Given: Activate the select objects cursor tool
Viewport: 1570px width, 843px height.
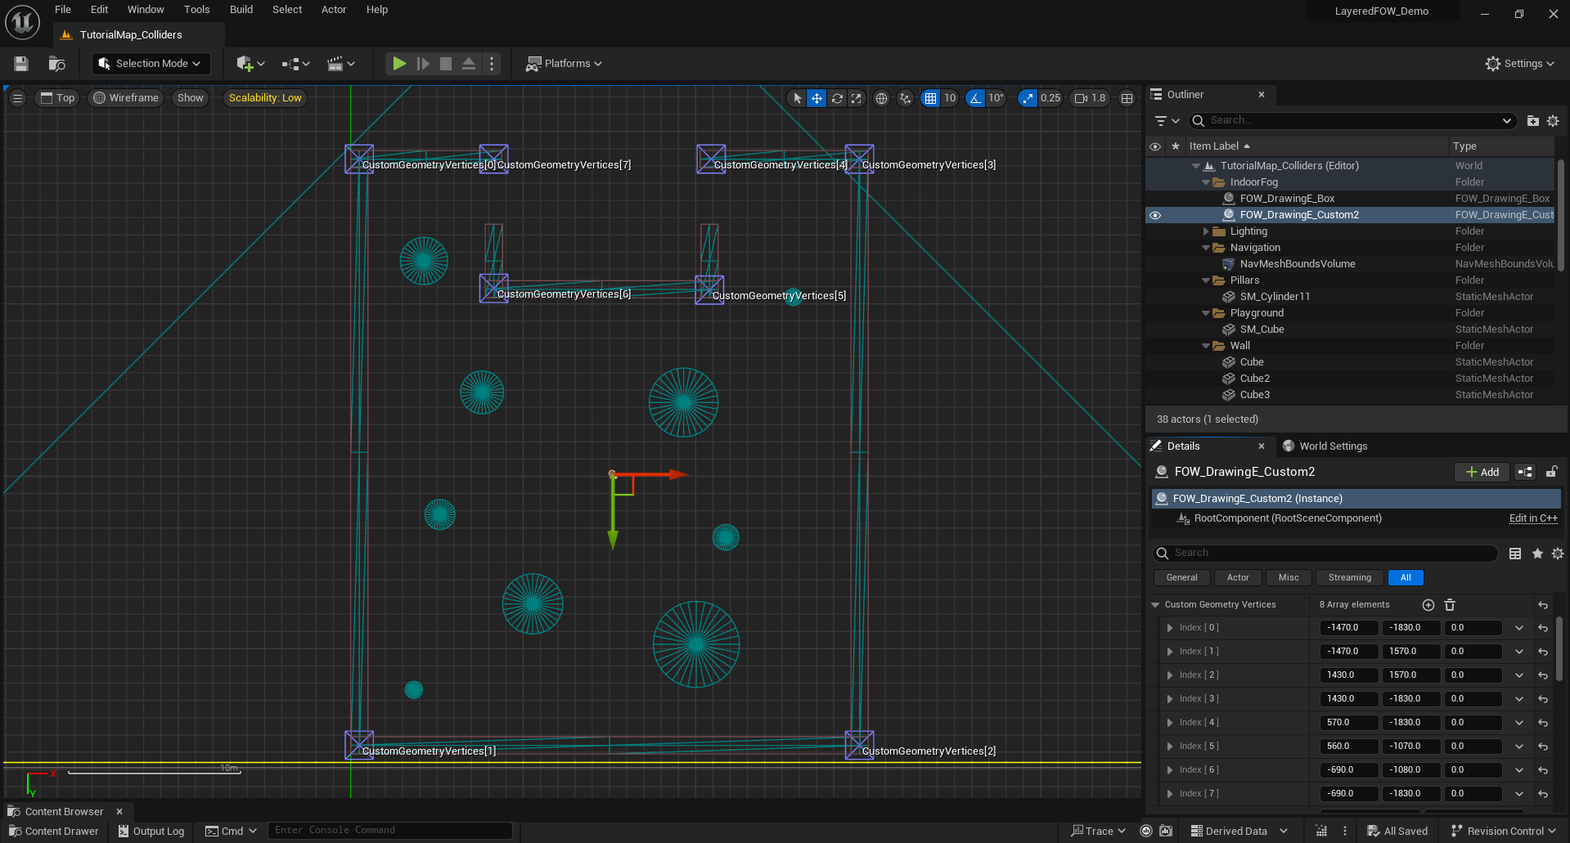Looking at the screenshot, I should point(798,98).
